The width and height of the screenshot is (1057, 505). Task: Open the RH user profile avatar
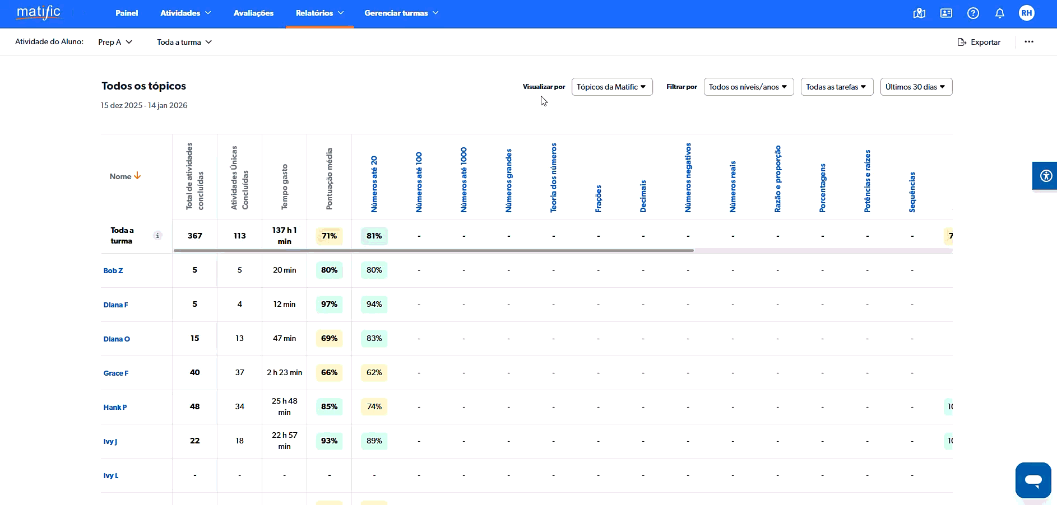point(1026,13)
